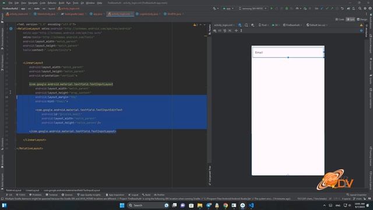Viewport: 373px width, 210px height.
Task: Open the Problems tool window
Action: click(35, 195)
